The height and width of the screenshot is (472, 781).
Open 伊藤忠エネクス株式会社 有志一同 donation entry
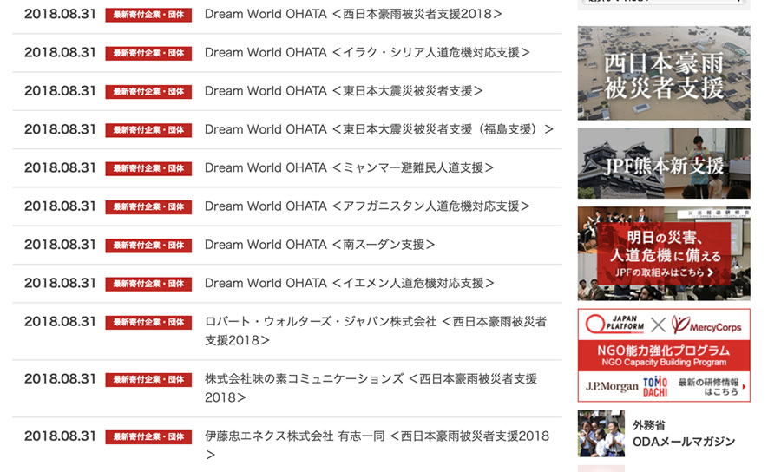377,444
